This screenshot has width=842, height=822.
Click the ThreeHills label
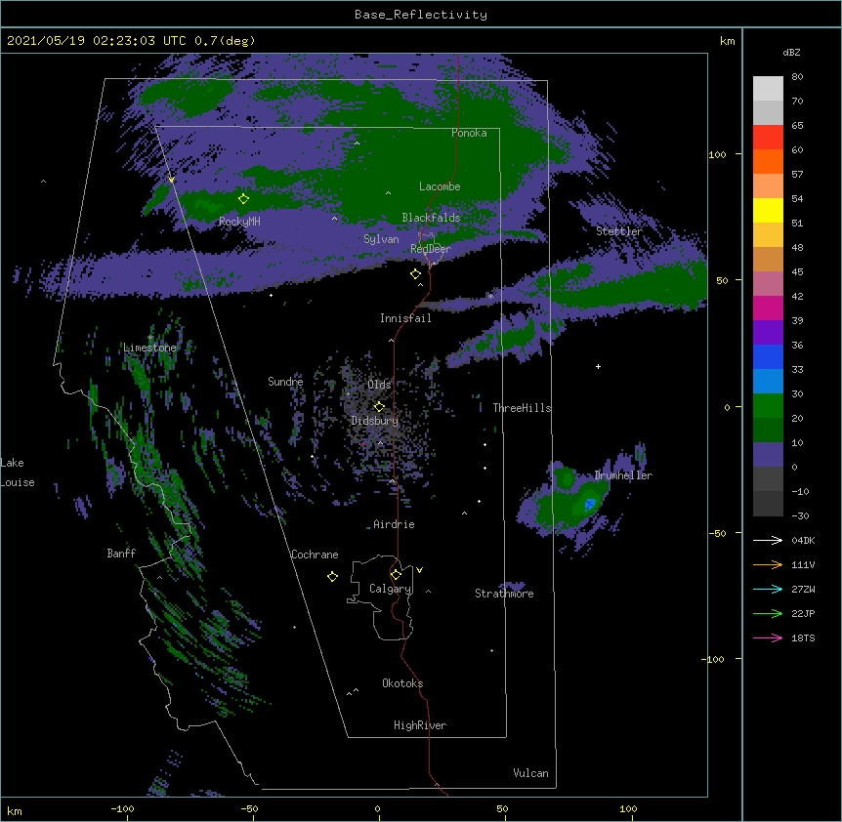coord(522,408)
